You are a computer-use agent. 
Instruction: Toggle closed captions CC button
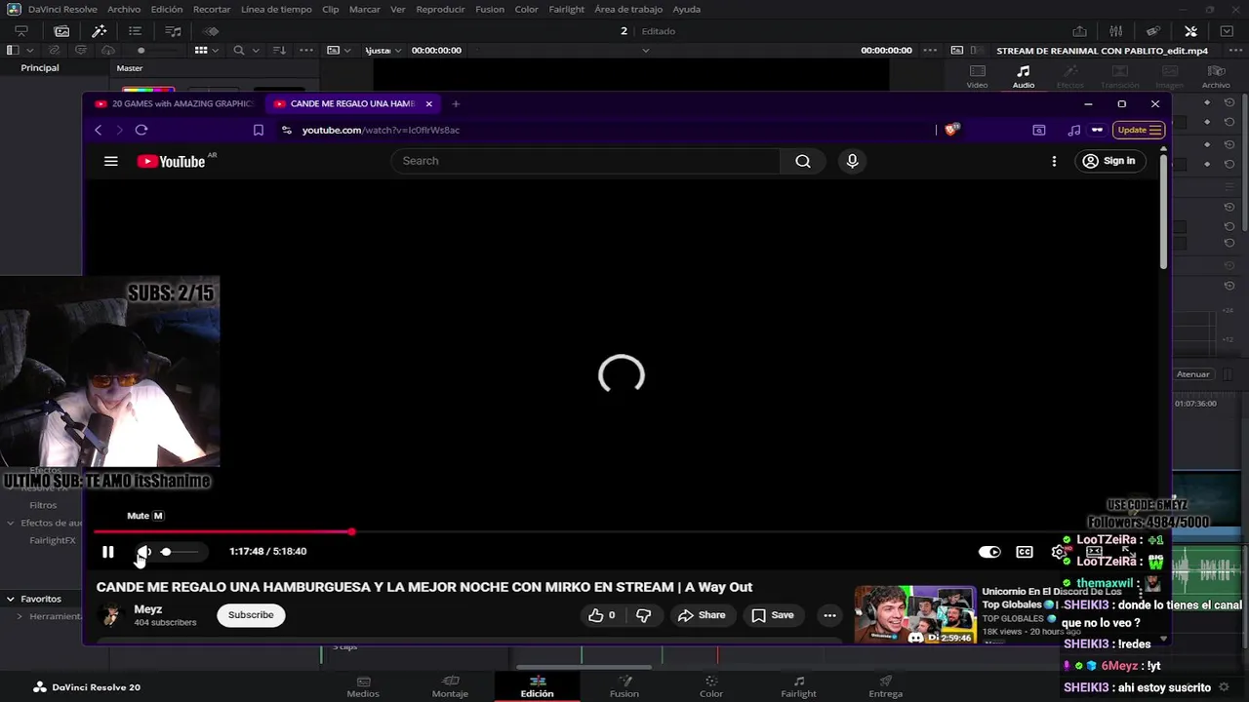tap(1025, 552)
